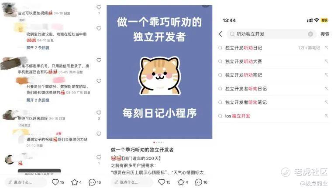Expand 展开 2 条回复 under 05-09 reply
This screenshot has height=191, width=334.
tap(38, 100)
